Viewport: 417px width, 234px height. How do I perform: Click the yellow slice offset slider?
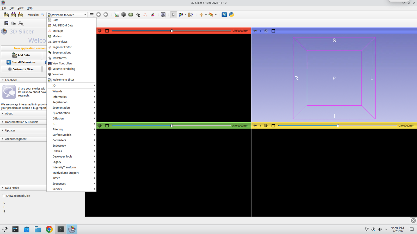(x=338, y=126)
